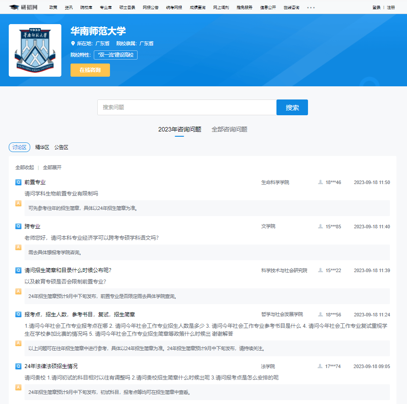Click the A icon of the first answer

18,204
